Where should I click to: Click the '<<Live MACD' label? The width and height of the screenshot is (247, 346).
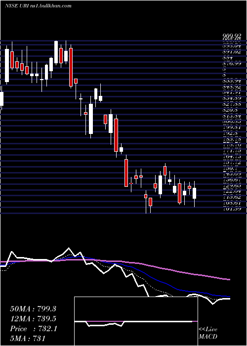[x=208, y=333]
